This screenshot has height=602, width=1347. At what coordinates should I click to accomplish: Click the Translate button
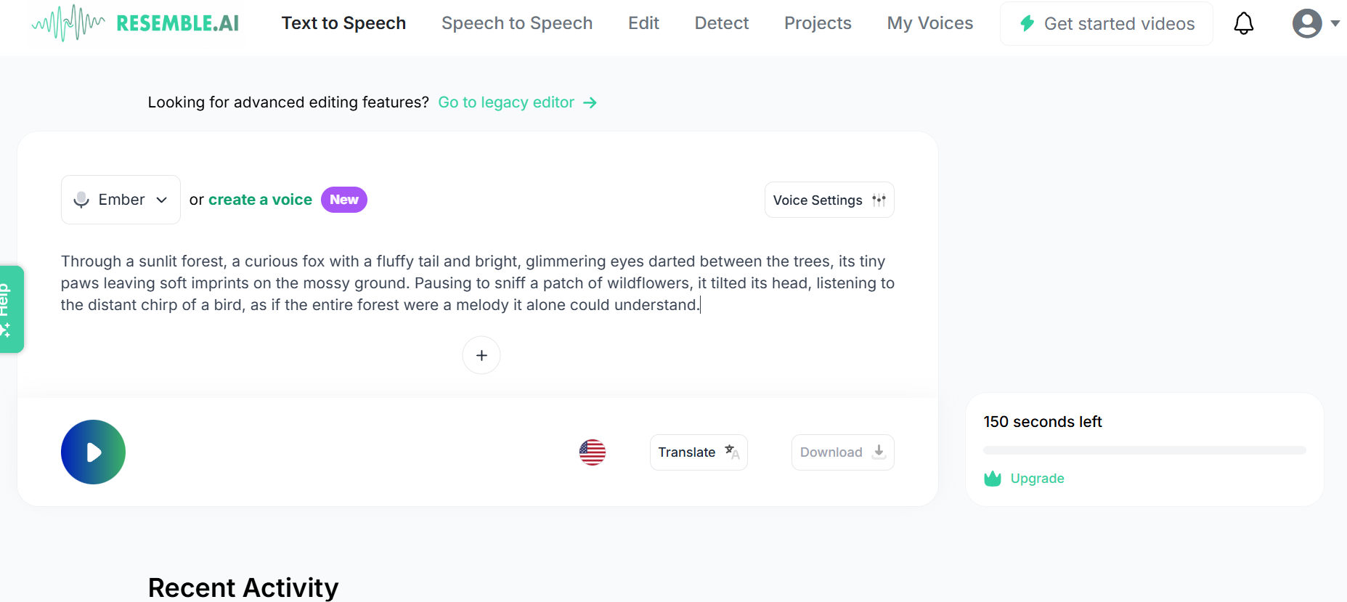tap(697, 452)
